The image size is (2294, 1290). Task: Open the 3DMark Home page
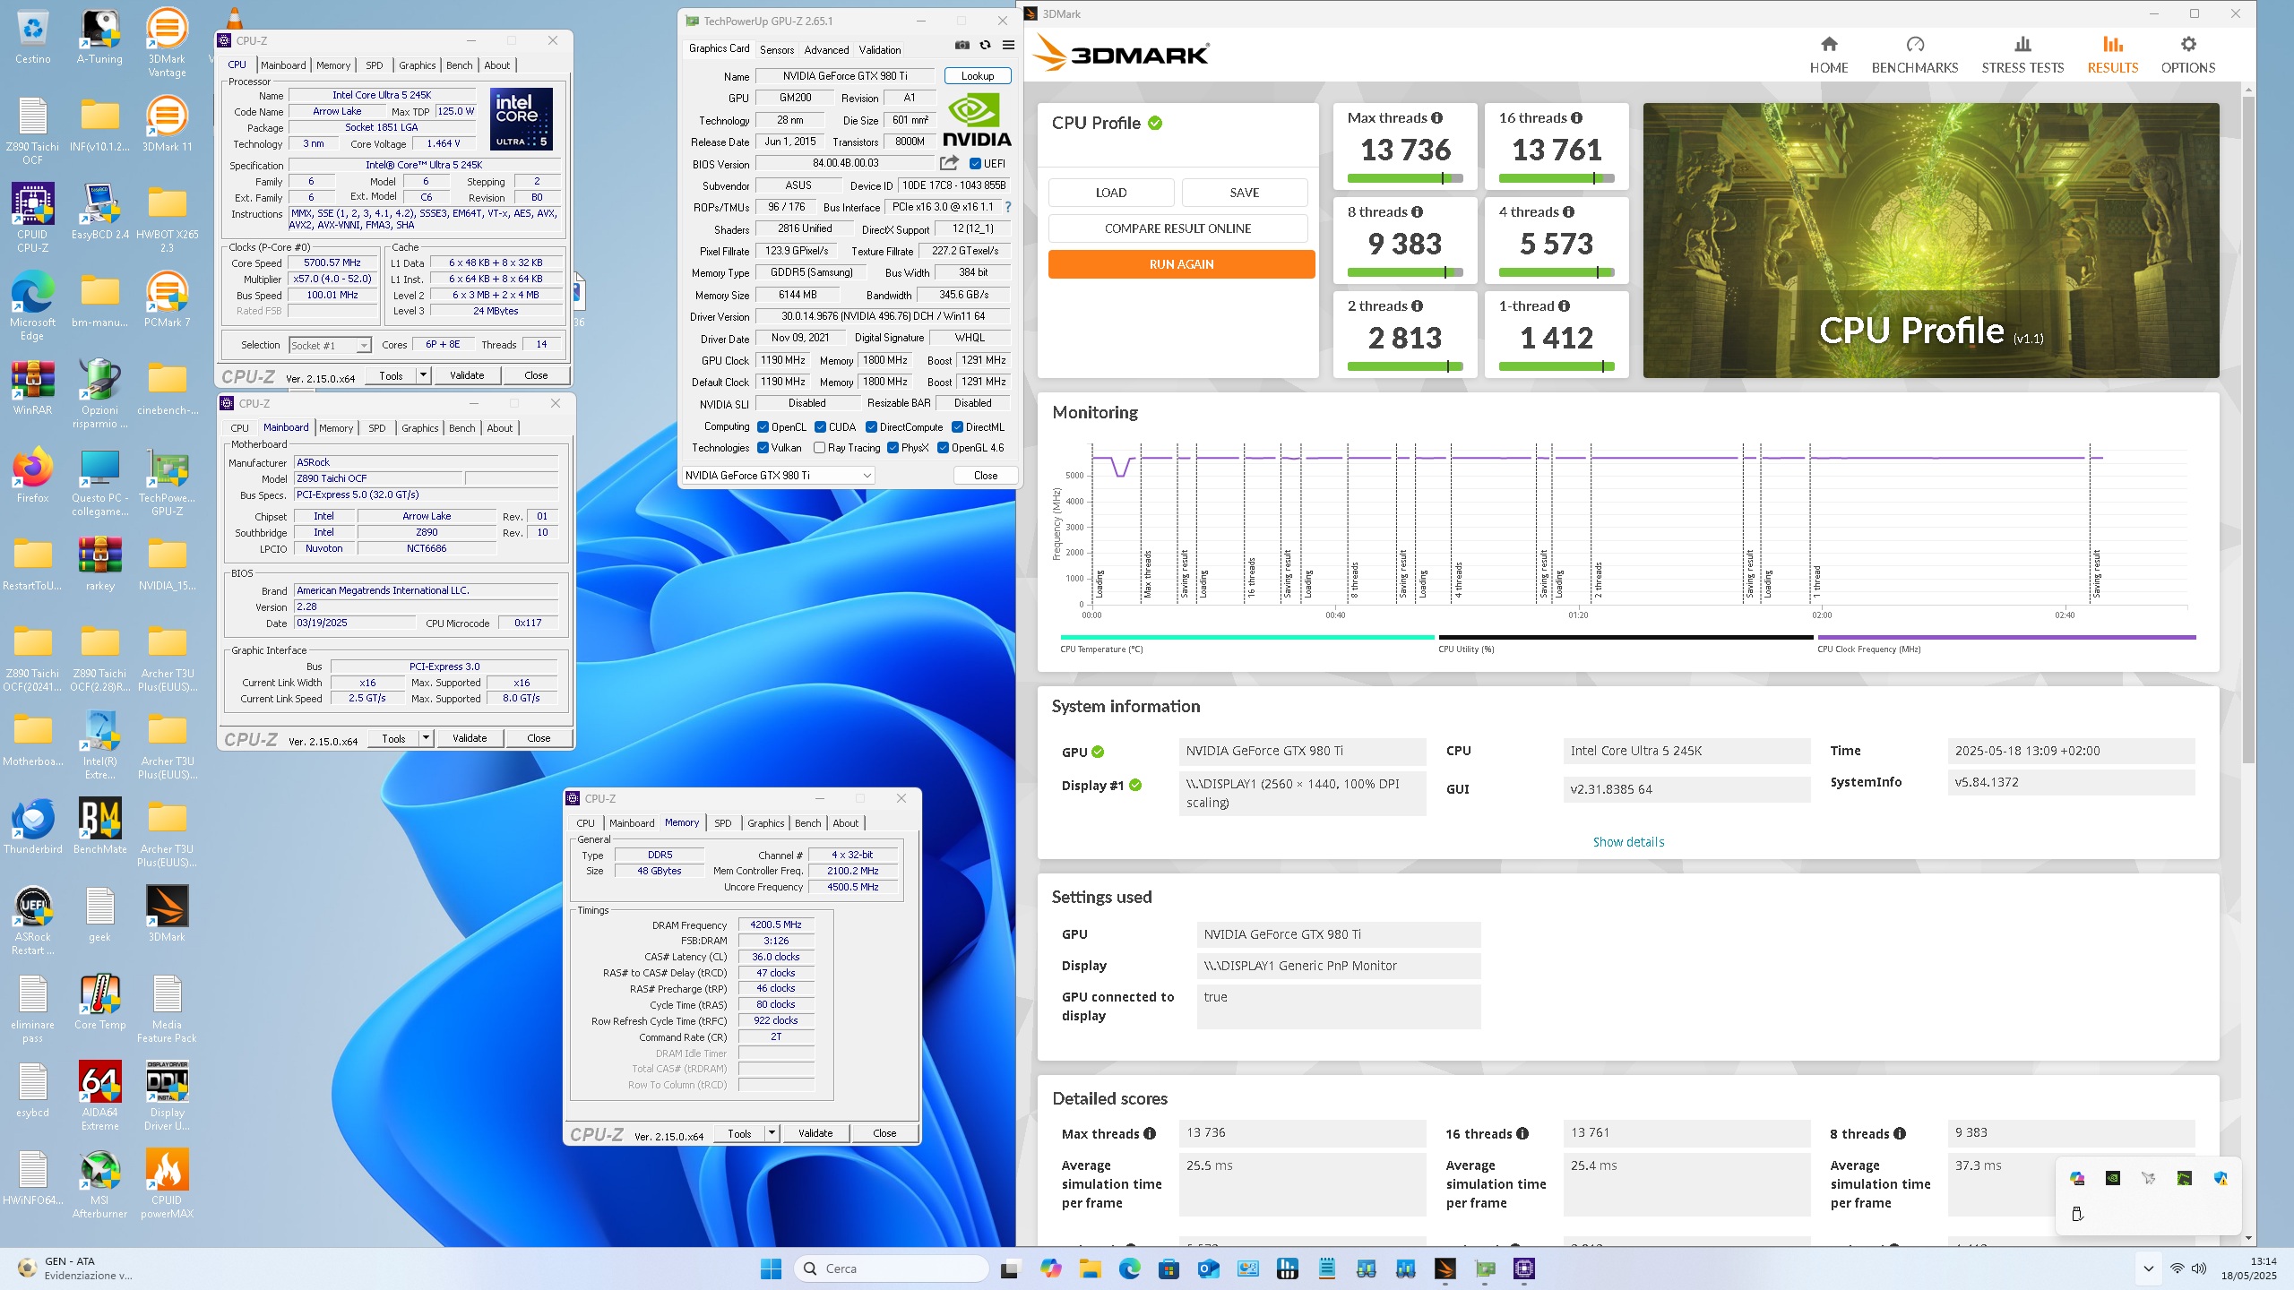[x=1828, y=55]
